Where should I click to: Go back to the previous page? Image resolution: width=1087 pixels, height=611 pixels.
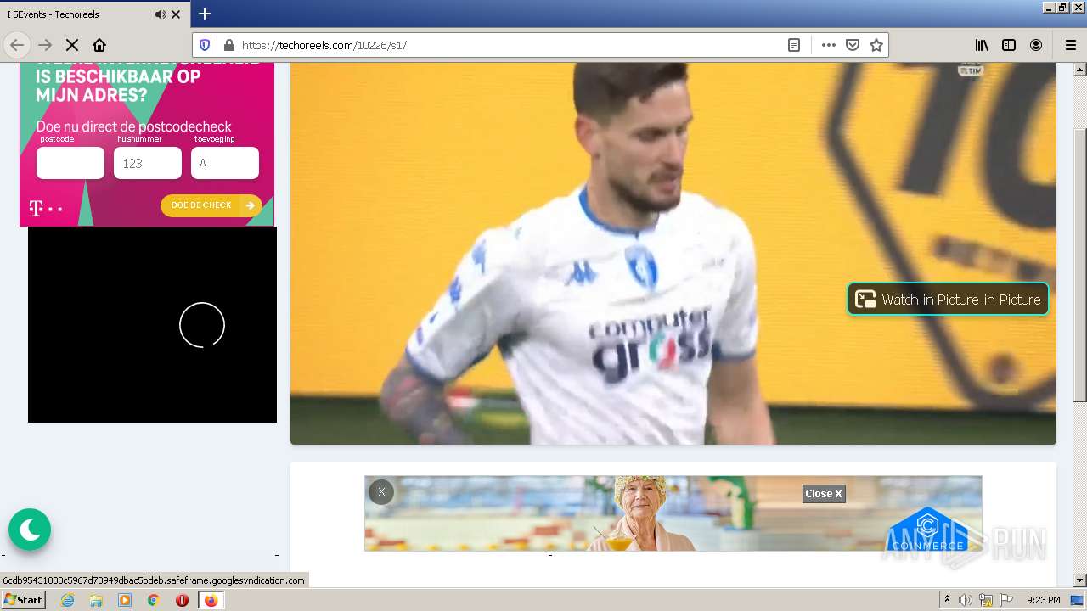(x=17, y=45)
